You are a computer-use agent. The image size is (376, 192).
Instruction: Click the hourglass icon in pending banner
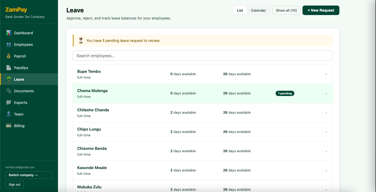point(81,41)
